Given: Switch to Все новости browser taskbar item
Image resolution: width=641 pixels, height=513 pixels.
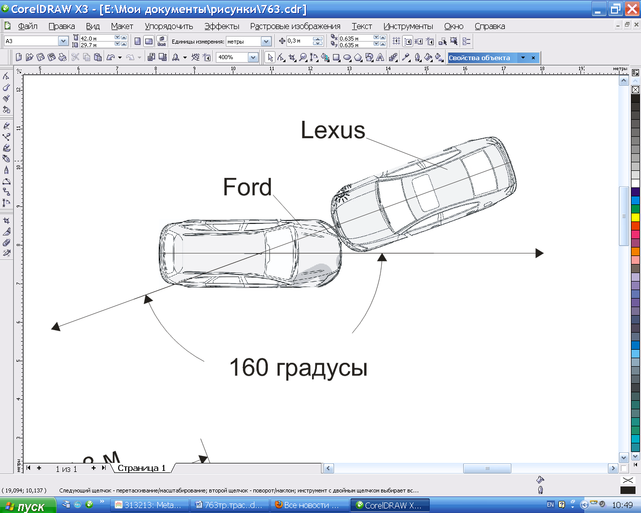Looking at the screenshot, I should [309, 505].
